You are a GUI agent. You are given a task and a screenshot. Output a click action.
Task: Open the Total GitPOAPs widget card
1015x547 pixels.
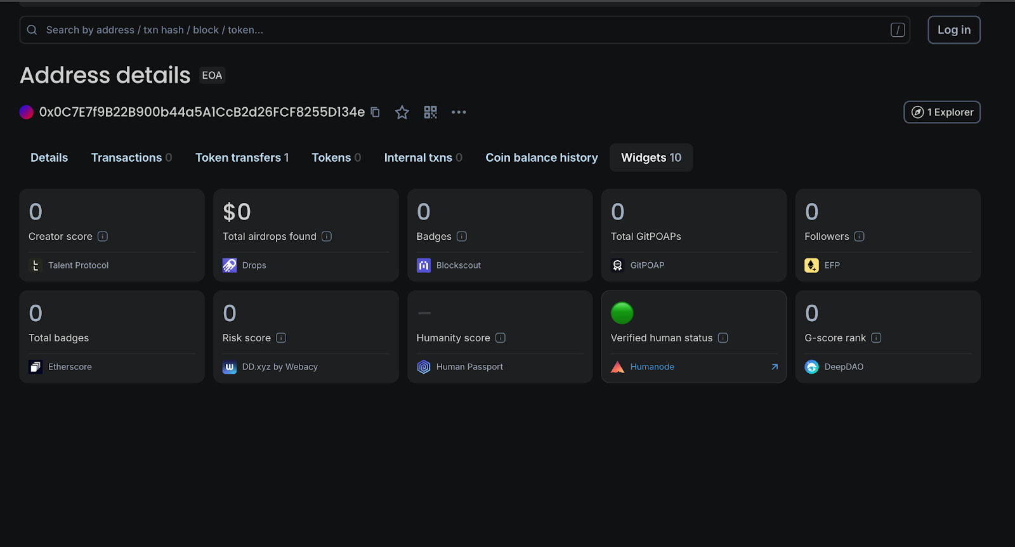[694, 235]
